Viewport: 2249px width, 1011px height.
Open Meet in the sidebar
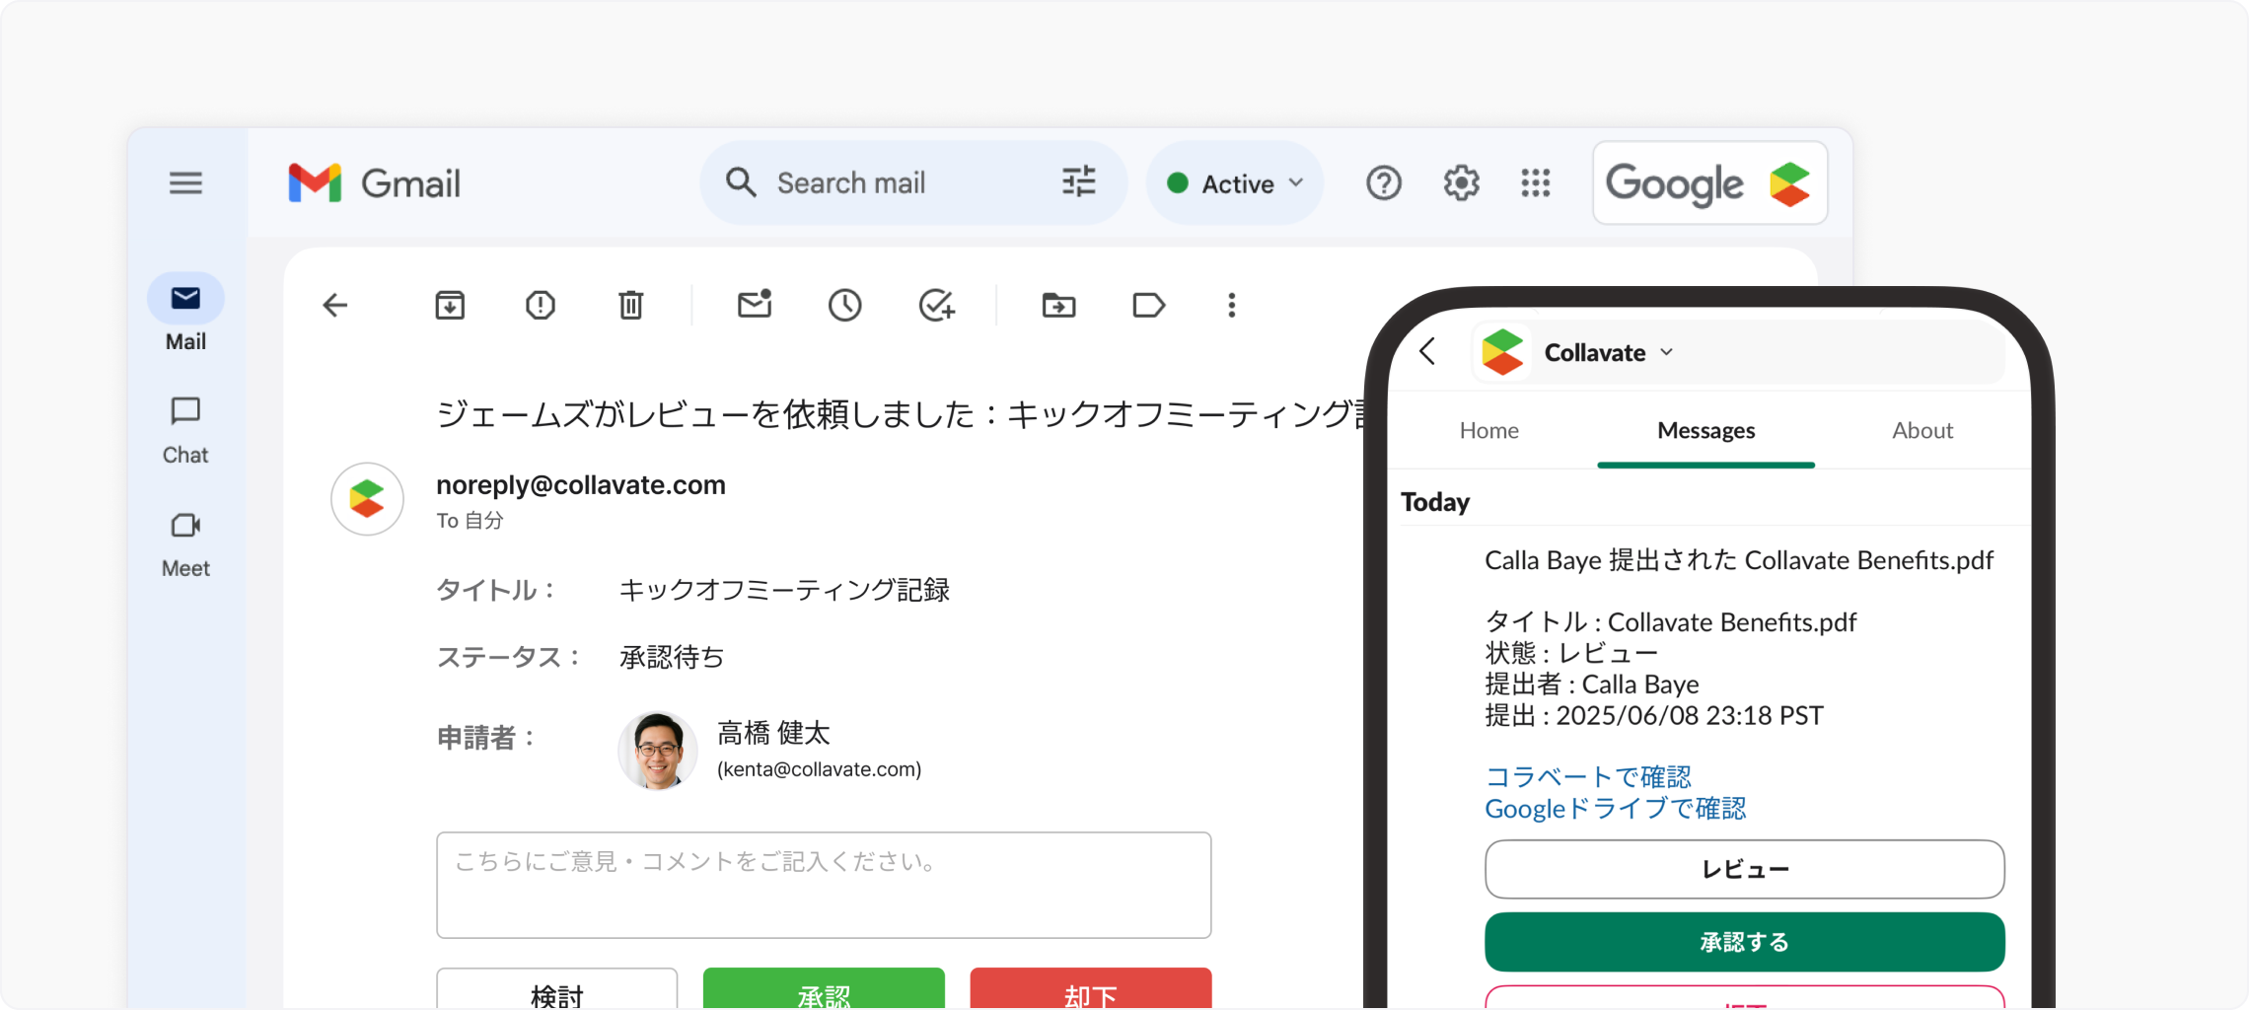tap(185, 544)
